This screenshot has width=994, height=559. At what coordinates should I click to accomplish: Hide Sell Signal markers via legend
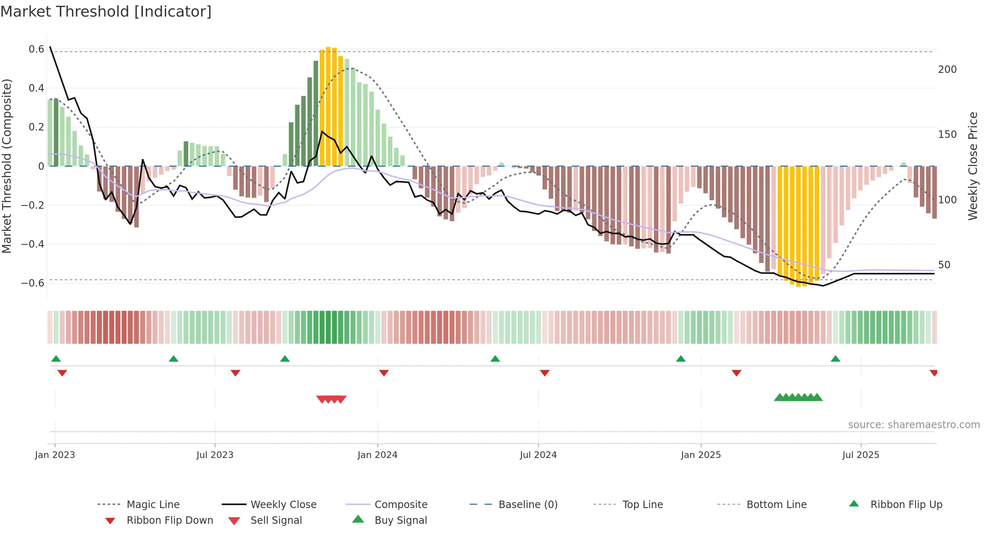point(265,520)
